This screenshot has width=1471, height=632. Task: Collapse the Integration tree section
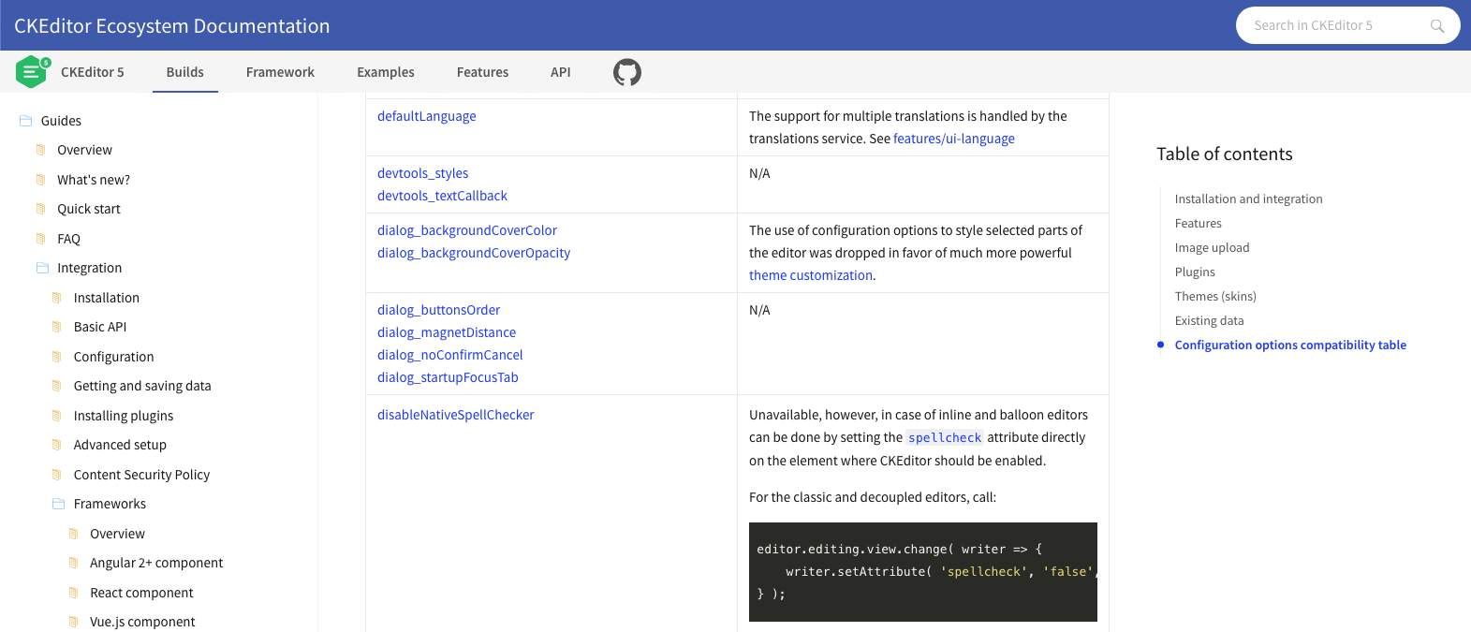[89, 268]
